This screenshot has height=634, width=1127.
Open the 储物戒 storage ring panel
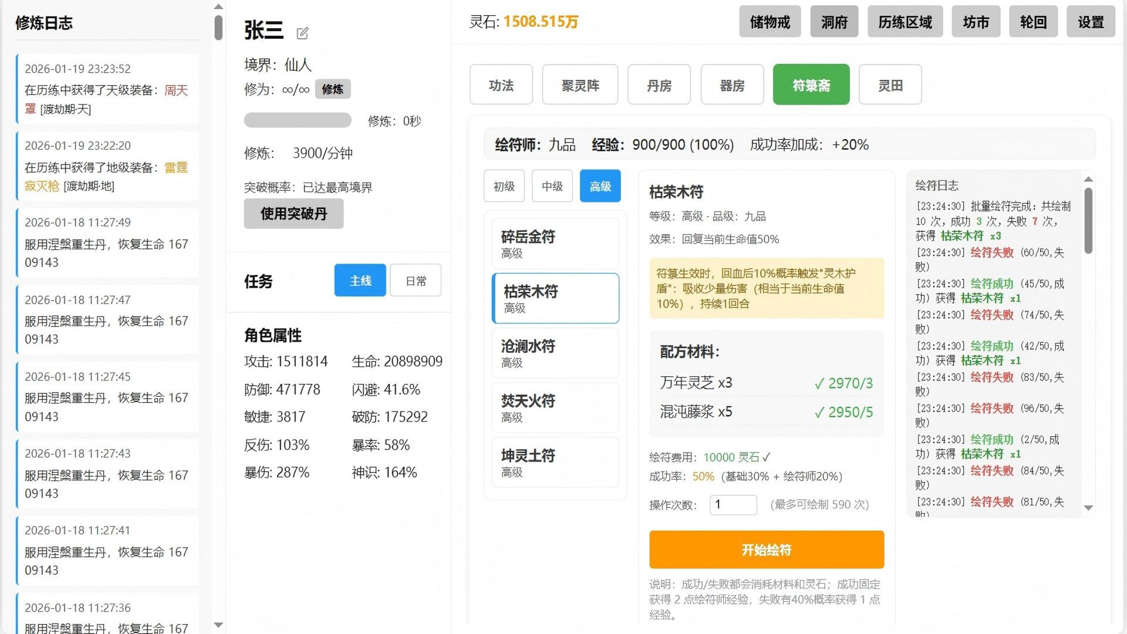pos(770,22)
